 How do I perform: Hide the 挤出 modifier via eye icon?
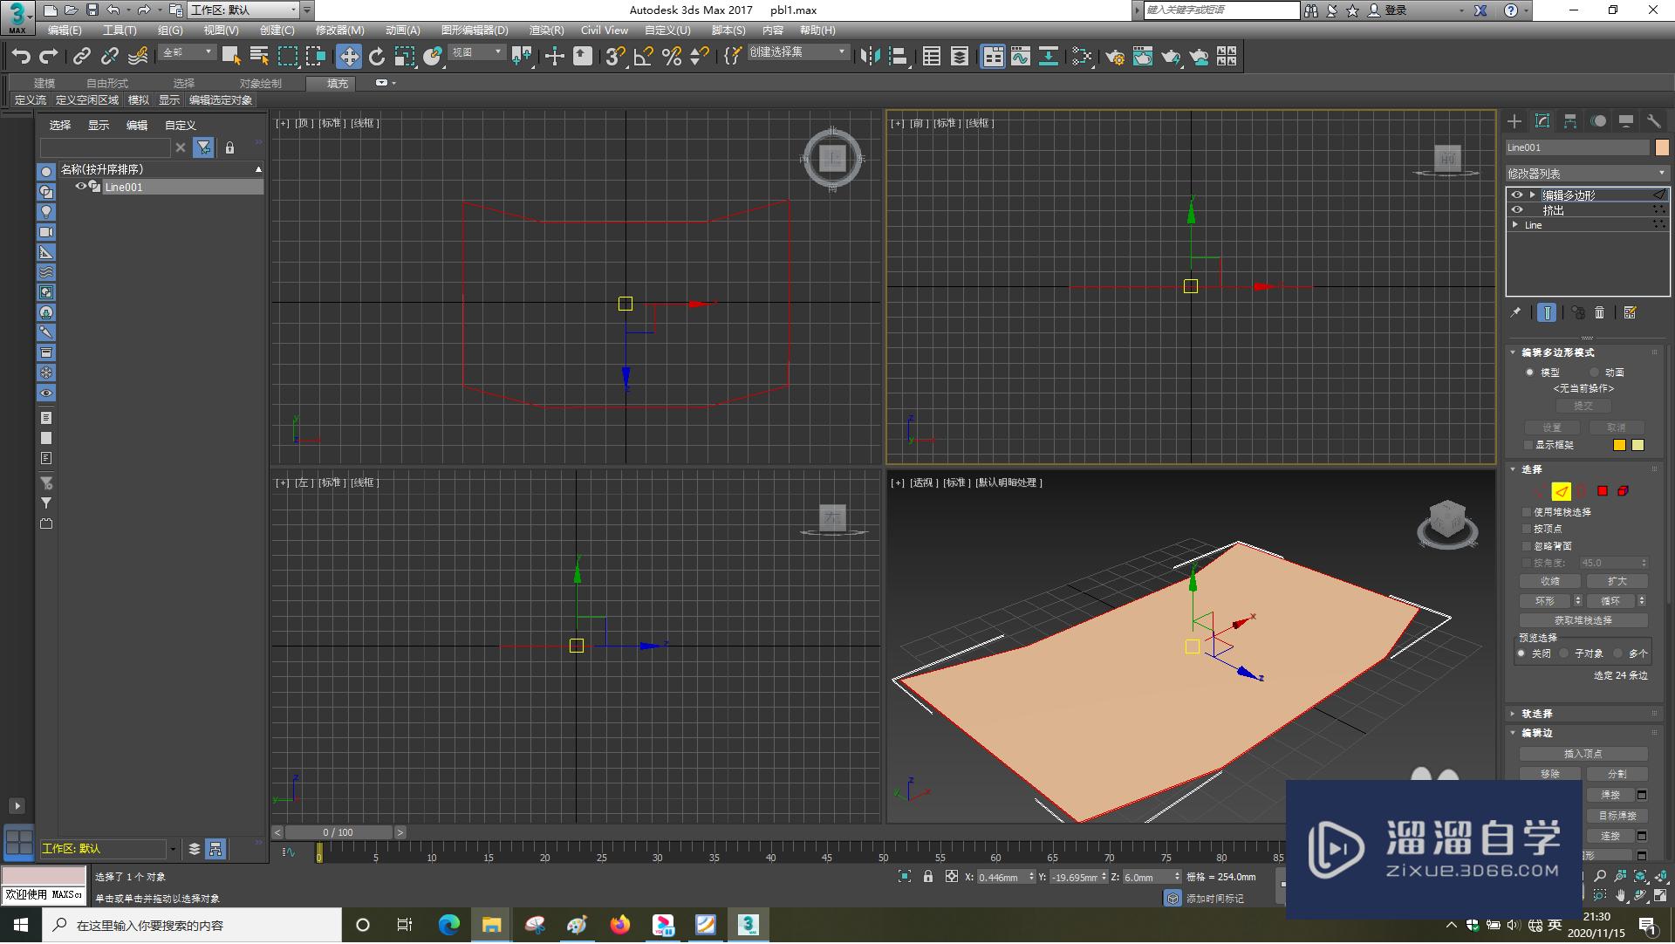pos(1517,210)
